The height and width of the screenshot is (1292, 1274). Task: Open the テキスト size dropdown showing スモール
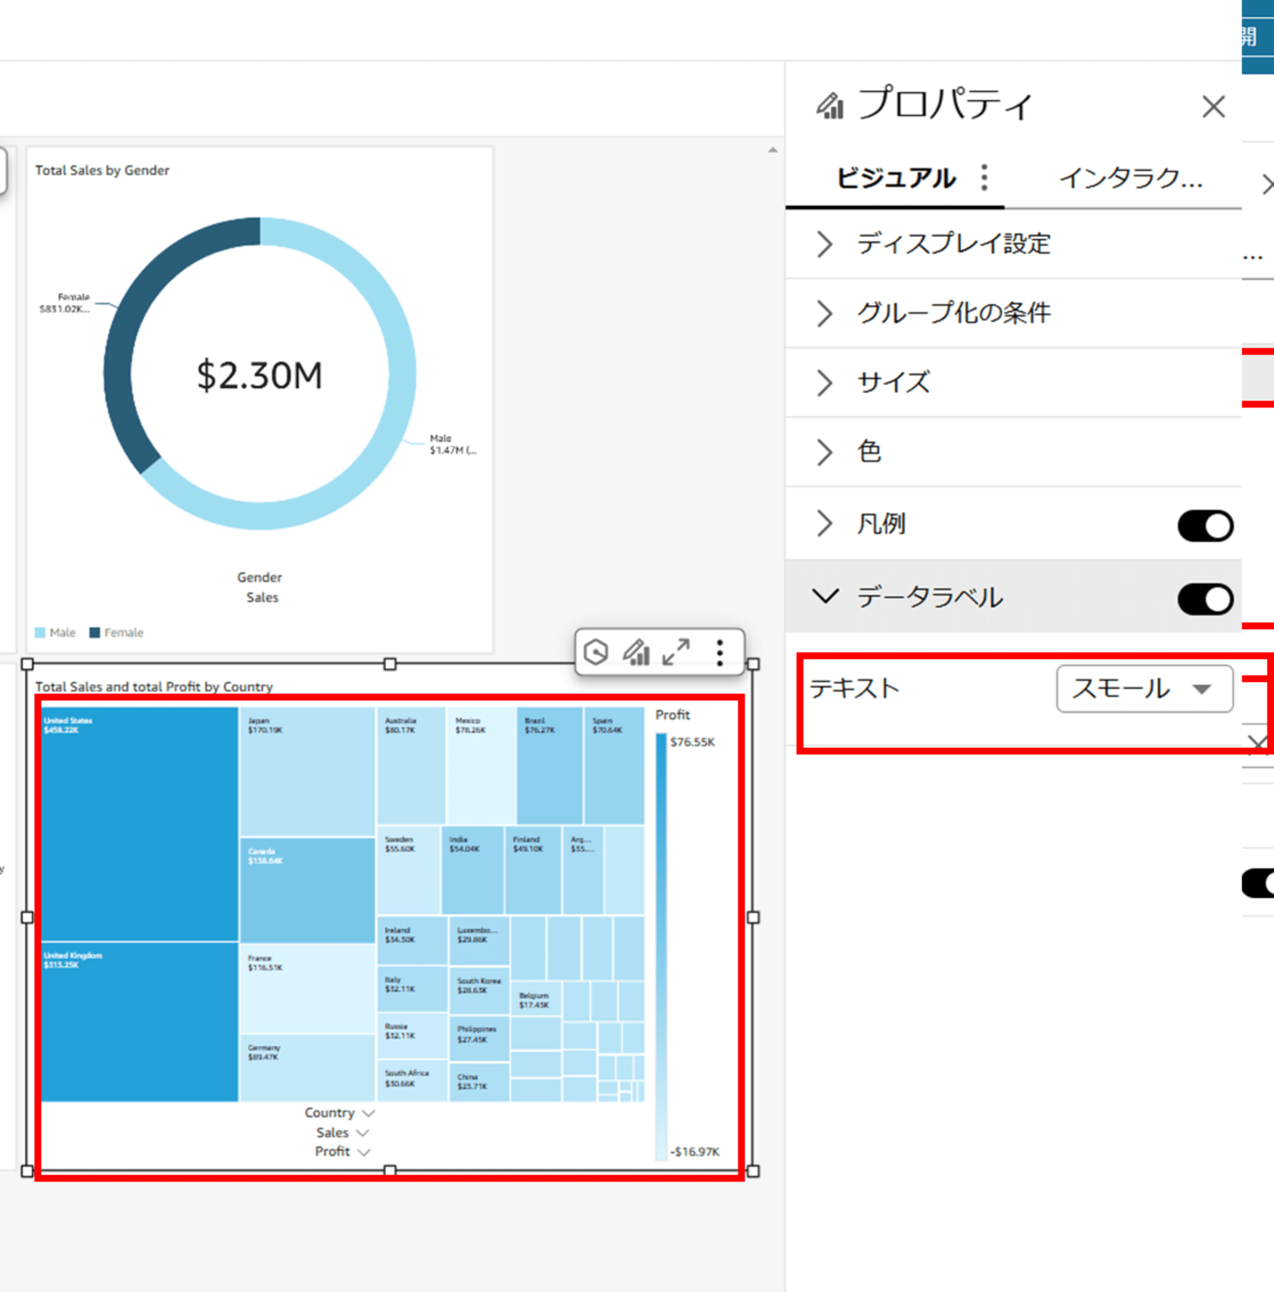(x=1144, y=688)
